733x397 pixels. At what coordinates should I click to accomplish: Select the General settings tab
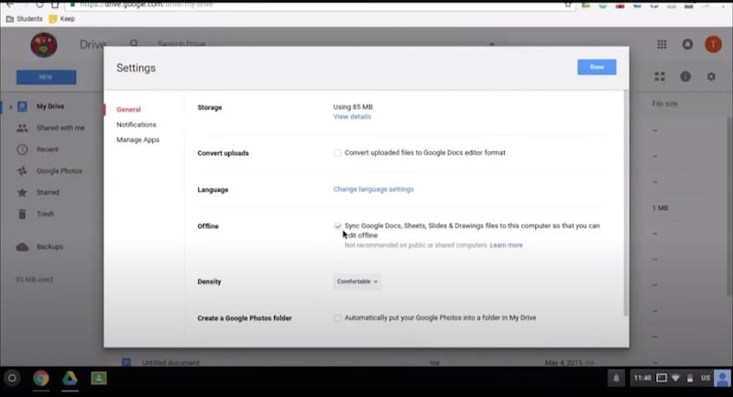(128, 109)
